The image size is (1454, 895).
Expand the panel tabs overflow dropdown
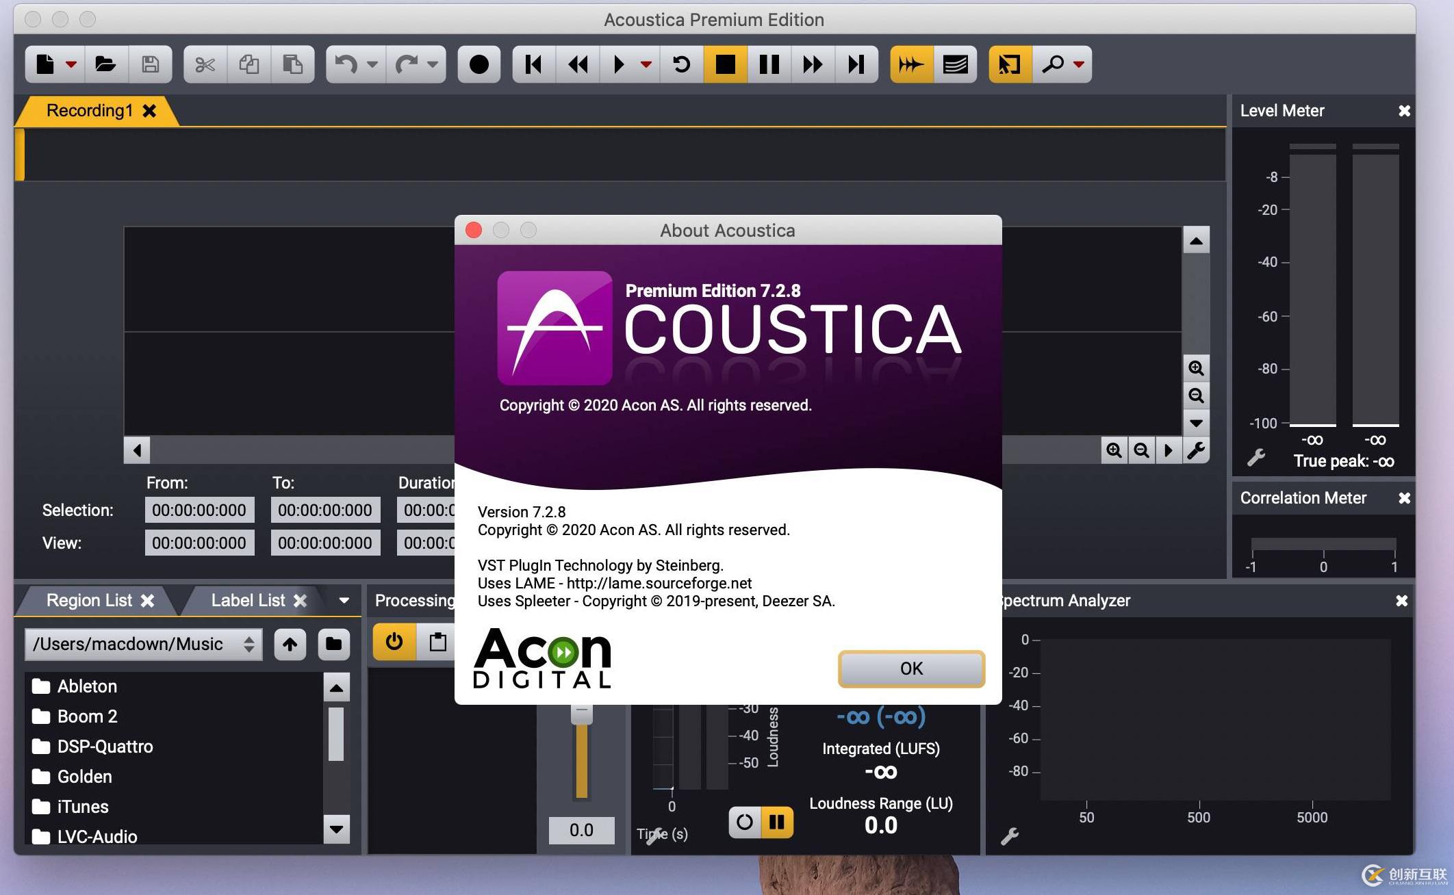point(344,601)
